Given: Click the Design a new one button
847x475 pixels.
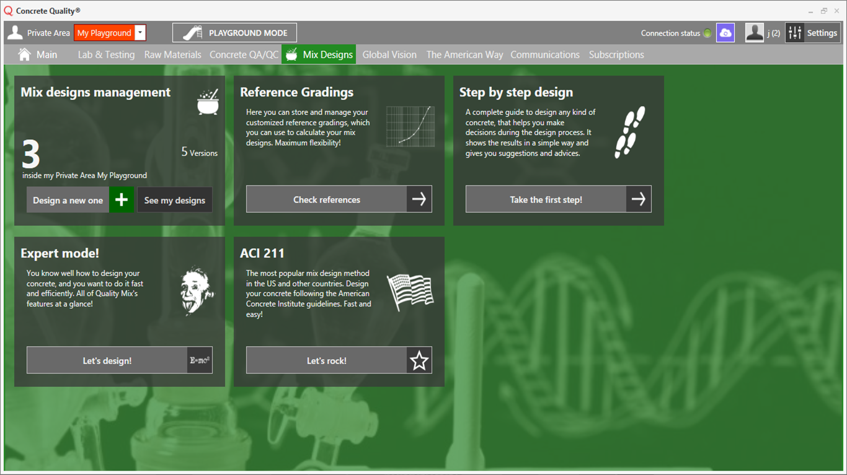Looking at the screenshot, I should click(x=80, y=200).
